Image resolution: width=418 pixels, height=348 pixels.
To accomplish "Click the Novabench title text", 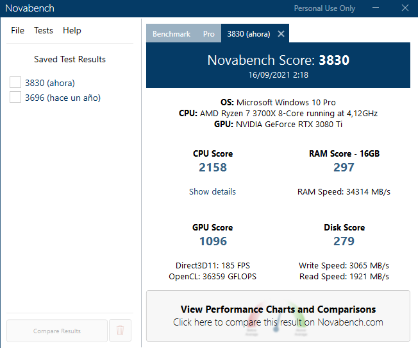I will pos(29,8).
